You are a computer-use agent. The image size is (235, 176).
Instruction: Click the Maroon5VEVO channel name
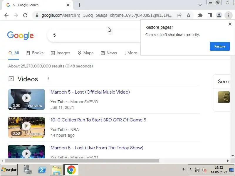[x=84, y=102]
